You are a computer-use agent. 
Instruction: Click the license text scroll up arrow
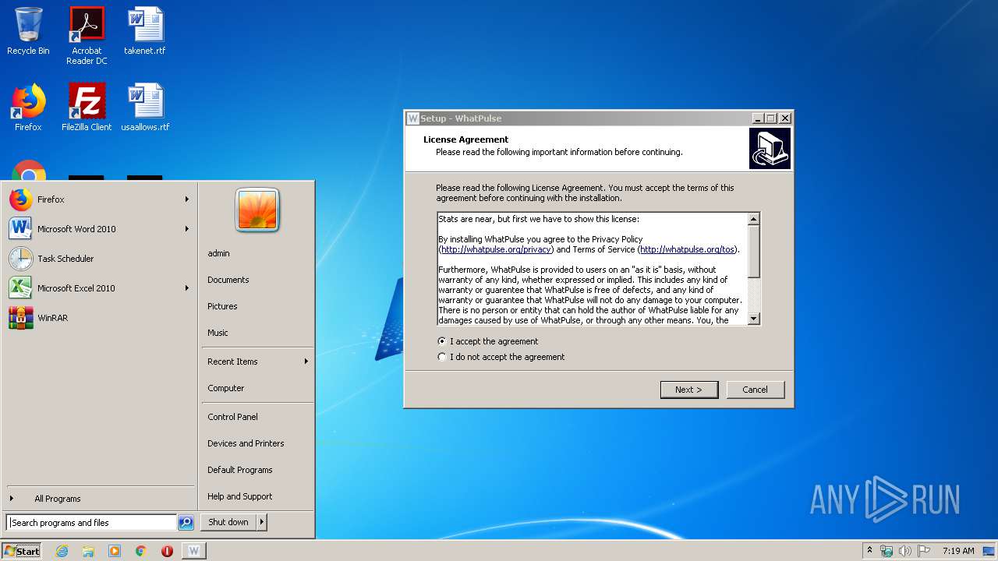[x=754, y=219]
